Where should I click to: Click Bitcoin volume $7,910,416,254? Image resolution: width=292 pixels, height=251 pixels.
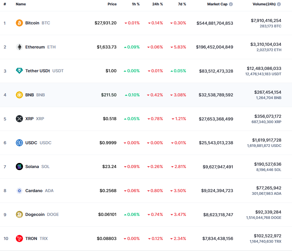(x=266, y=21)
